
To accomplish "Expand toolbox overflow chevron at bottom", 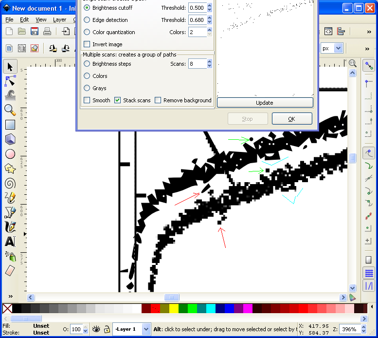I will 10,296.
